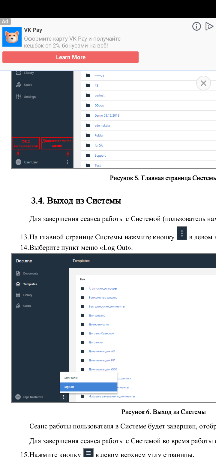This screenshot has width=216, height=457.
Task: Open the aertest folder
Action: click(x=99, y=95)
